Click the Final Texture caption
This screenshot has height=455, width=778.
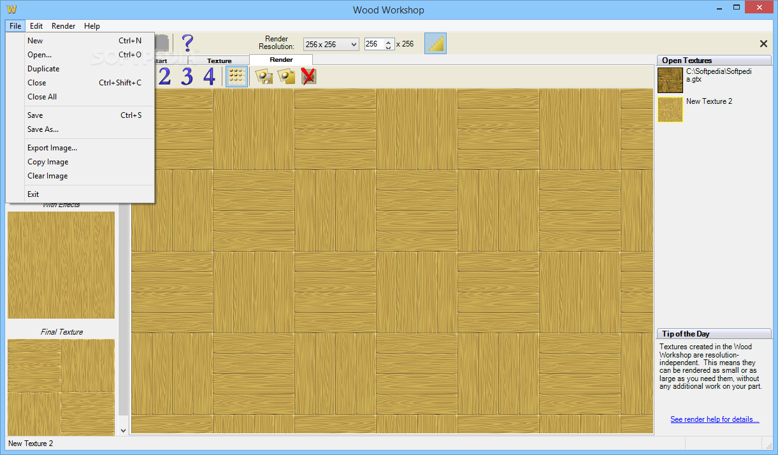tap(62, 332)
